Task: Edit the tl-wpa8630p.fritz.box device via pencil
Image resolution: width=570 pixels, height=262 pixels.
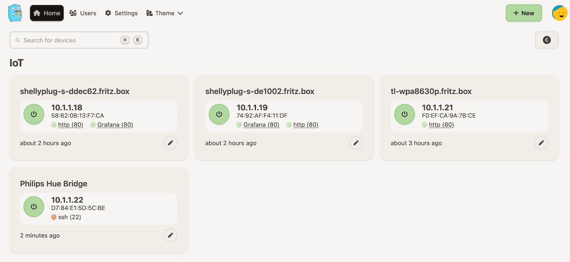Action: [541, 143]
